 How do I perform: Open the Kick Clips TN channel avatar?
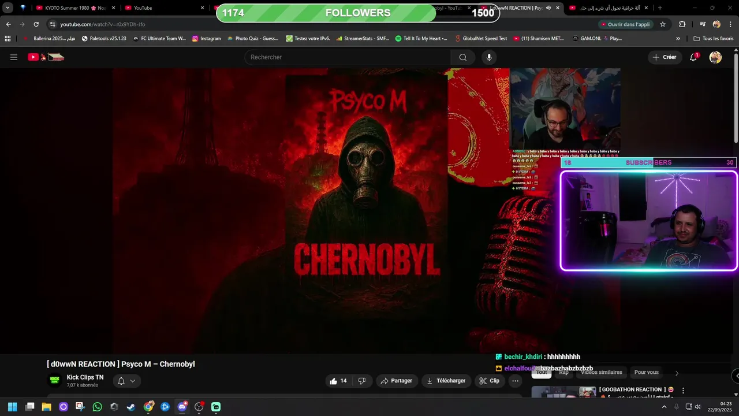click(x=55, y=380)
